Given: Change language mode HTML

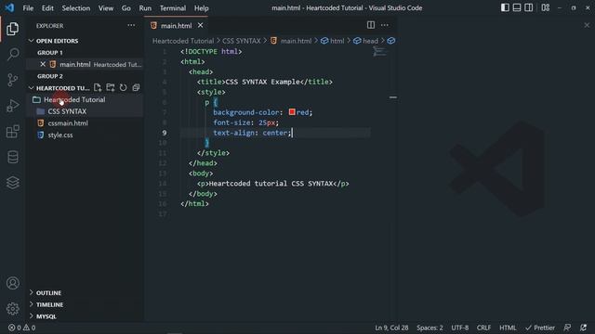Looking at the screenshot, I should [508, 328].
